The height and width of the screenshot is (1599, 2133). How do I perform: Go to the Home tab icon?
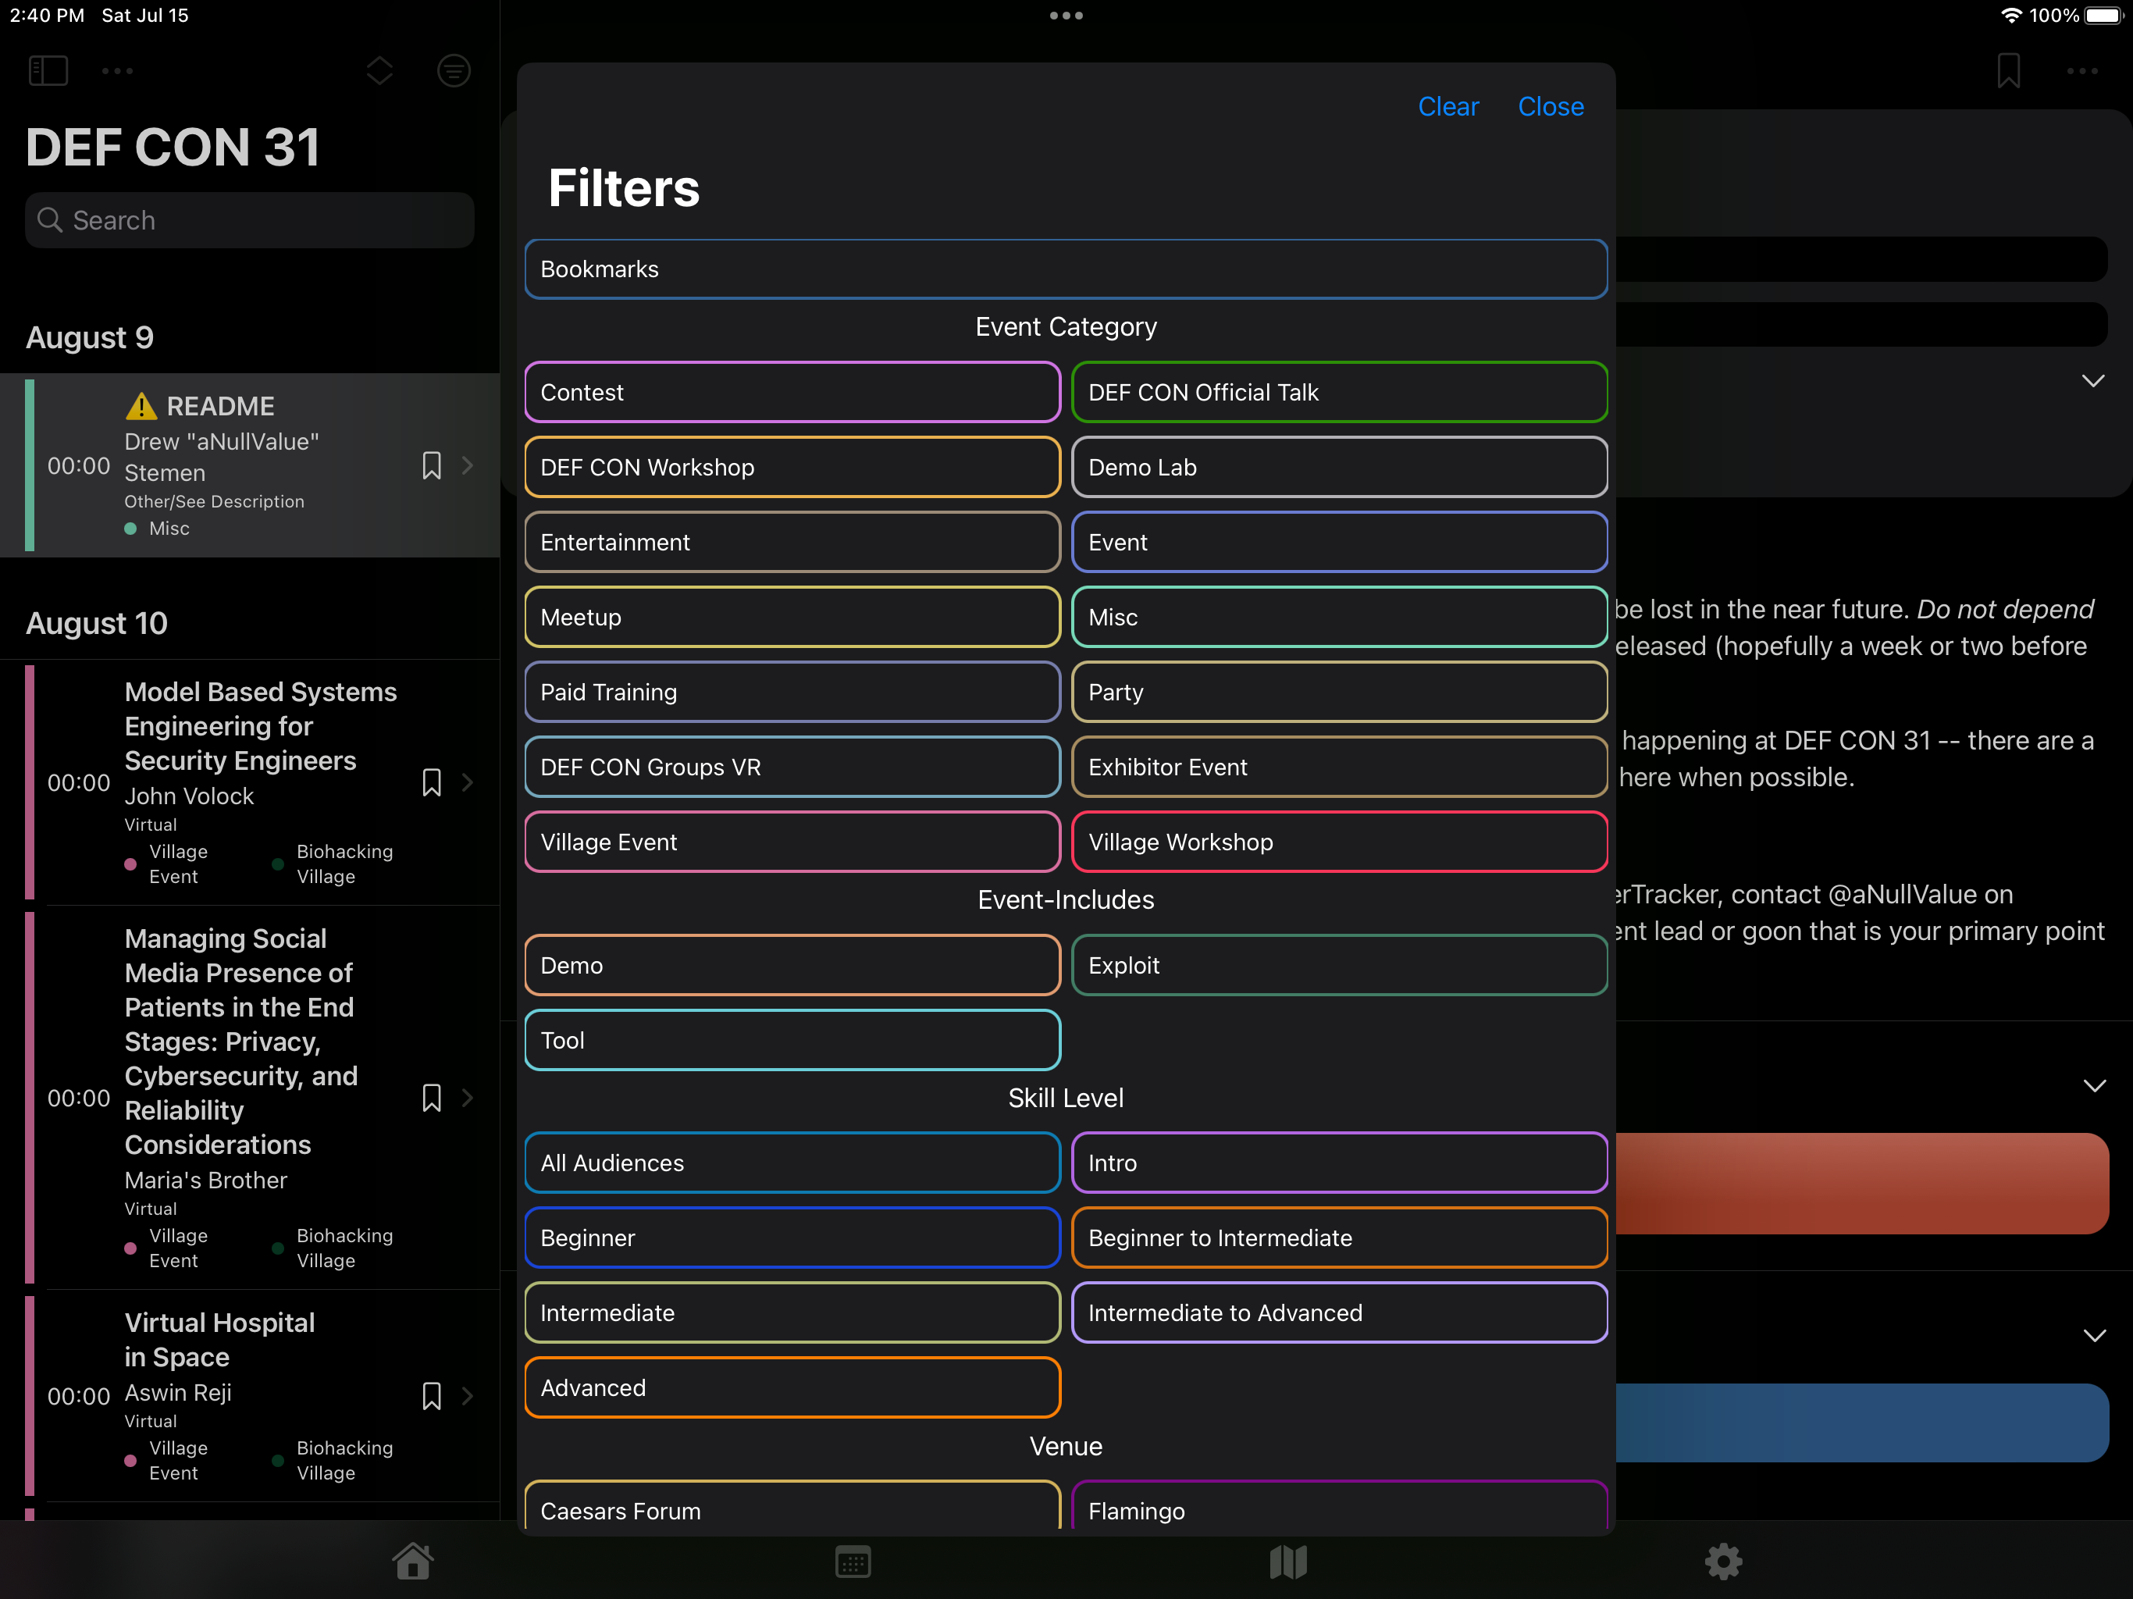[413, 1562]
